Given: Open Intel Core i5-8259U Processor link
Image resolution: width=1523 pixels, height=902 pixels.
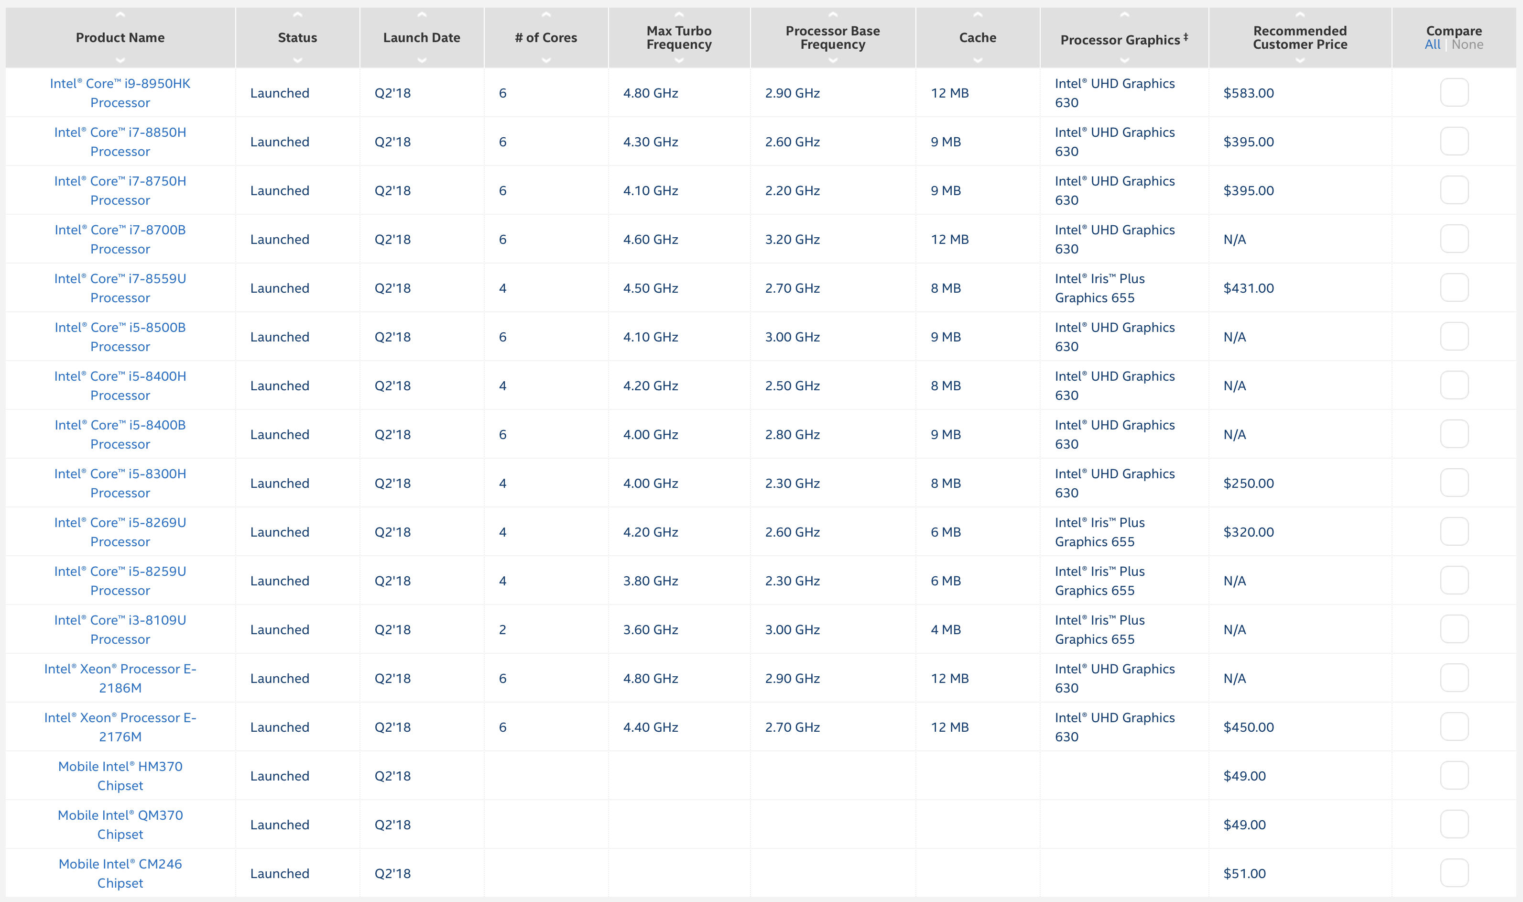Looking at the screenshot, I should pos(120,581).
